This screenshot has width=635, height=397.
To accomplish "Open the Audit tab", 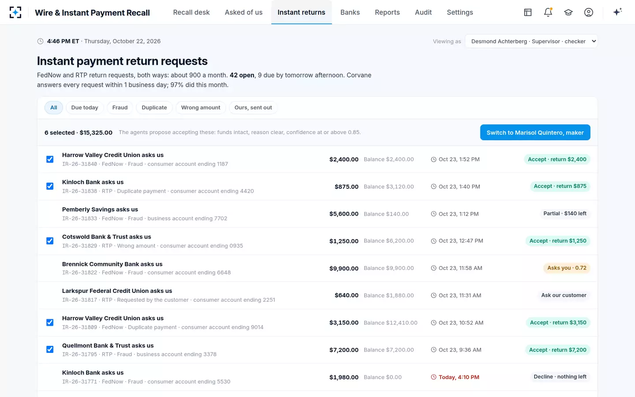I will click(x=423, y=12).
